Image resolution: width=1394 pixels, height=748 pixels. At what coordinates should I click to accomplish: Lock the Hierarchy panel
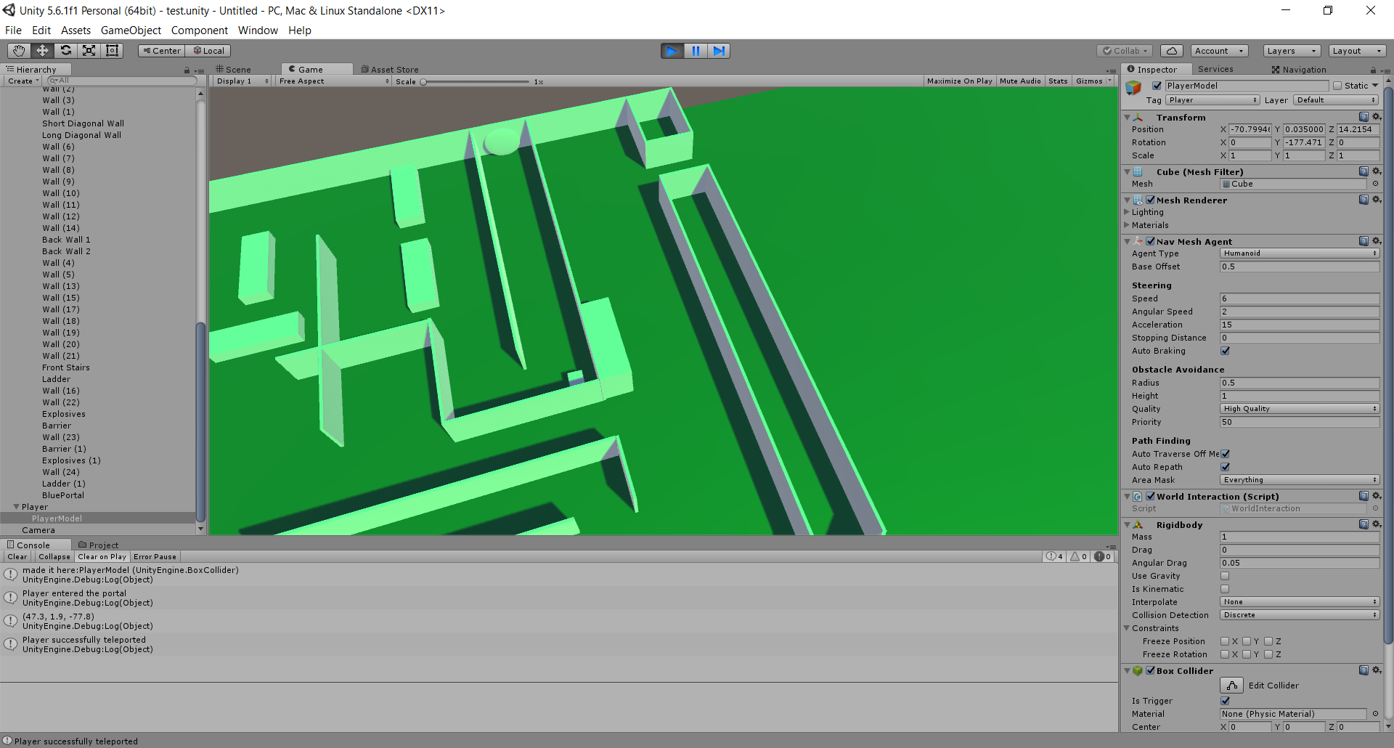187,70
